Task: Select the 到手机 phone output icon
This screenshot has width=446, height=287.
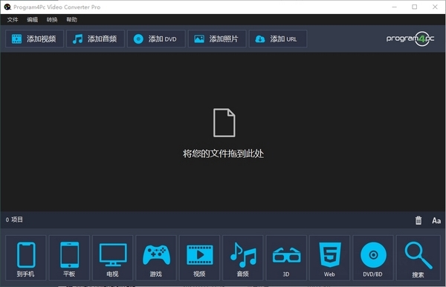Action: point(25,258)
